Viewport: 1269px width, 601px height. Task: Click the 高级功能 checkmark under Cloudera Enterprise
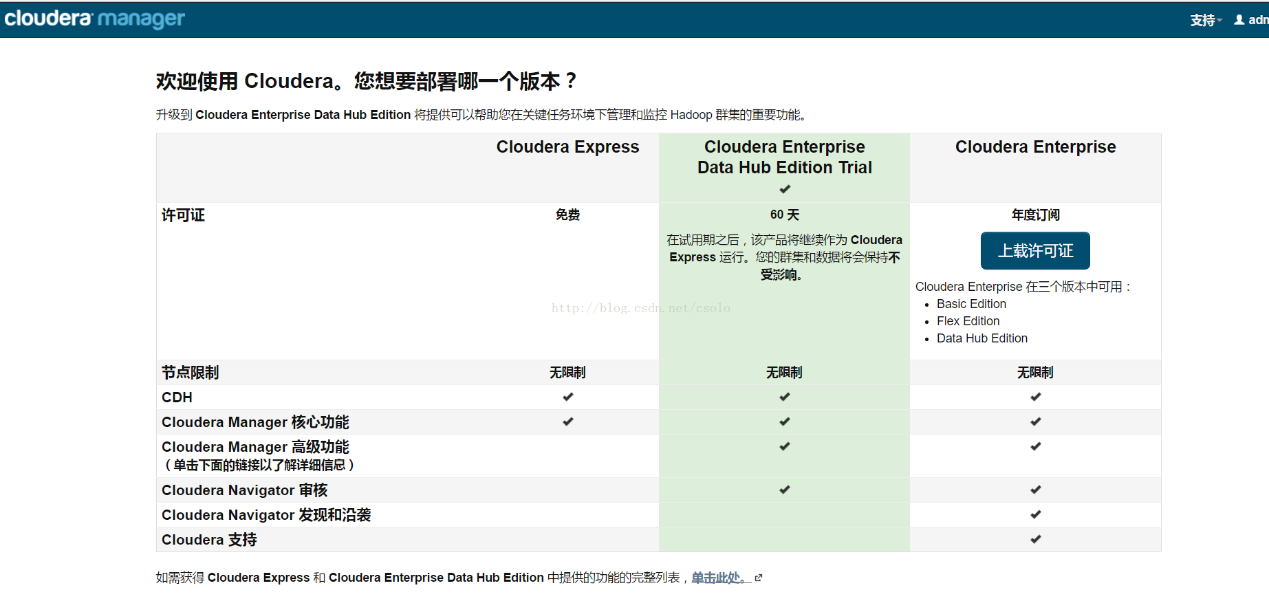(x=1035, y=446)
